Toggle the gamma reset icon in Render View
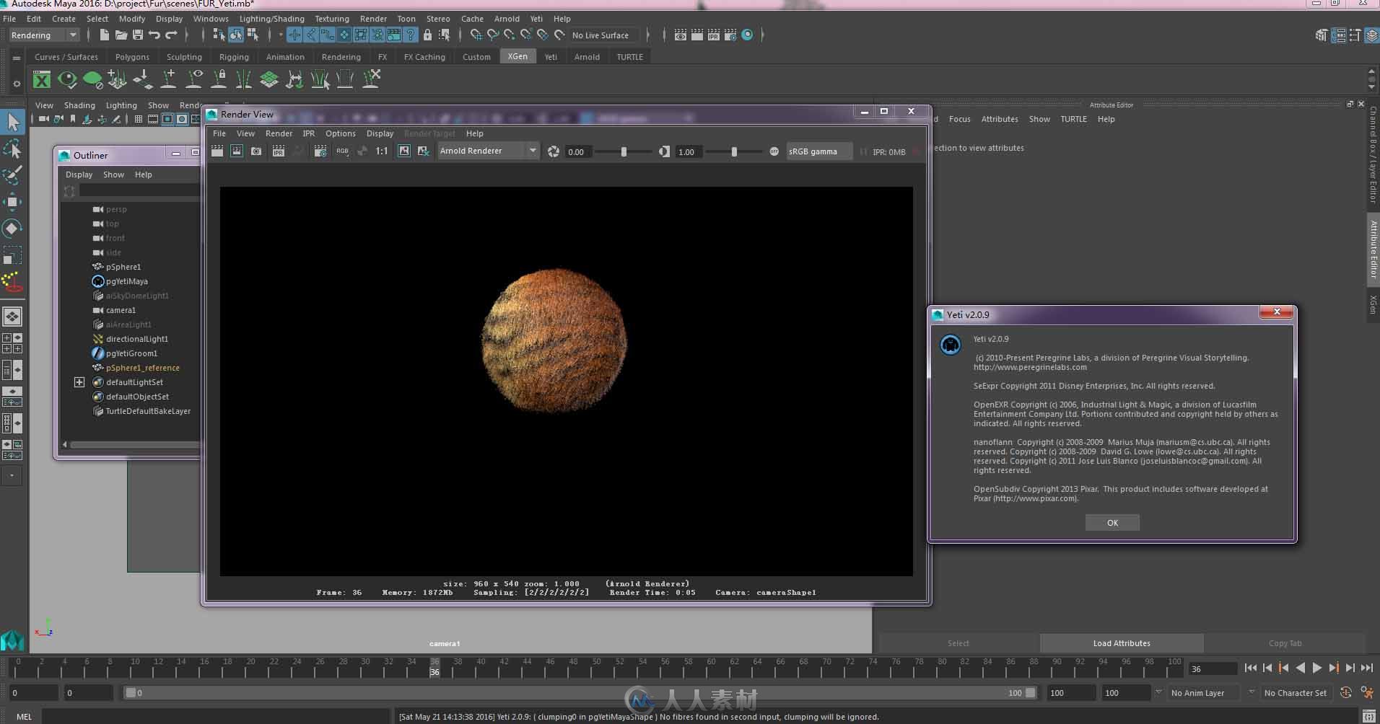Viewport: 1380px width, 724px height. click(x=664, y=151)
